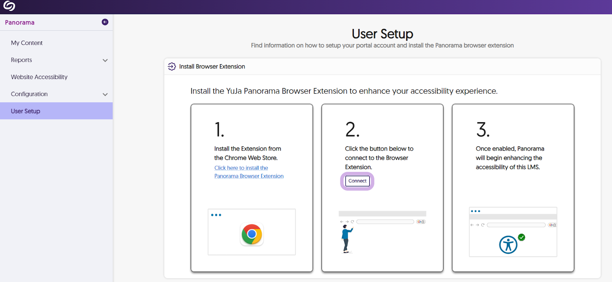Click the person illustration in step 2

tap(347, 239)
